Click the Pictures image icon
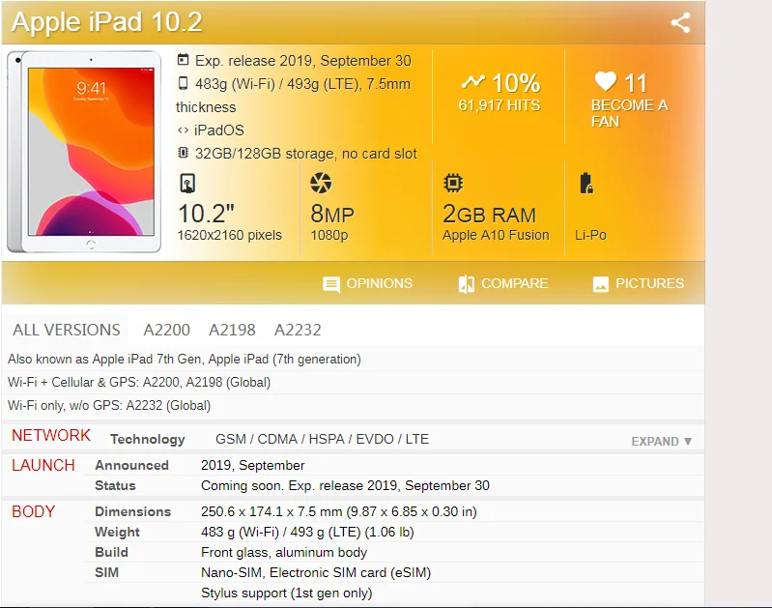 point(601,284)
